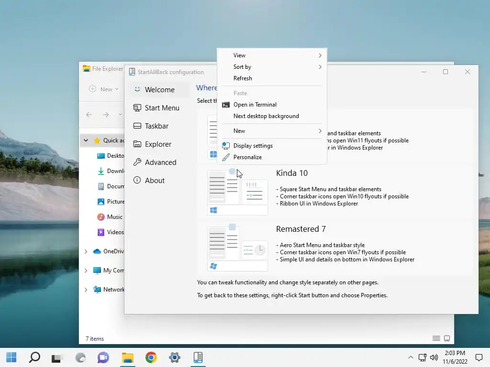Click the View submenu arrow
490x367 pixels.
coord(320,55)
